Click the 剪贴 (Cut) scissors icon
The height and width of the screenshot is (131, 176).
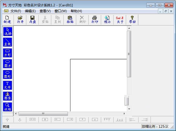coord(45,20)
